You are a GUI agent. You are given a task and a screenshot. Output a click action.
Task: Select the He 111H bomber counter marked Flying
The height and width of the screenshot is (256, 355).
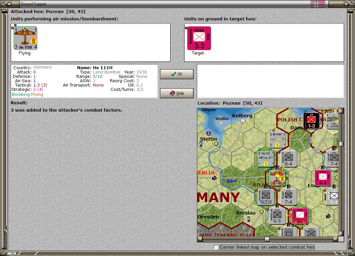25,38
